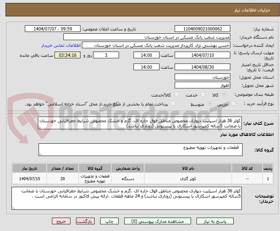This screenshot has width=280, height=231.
Task: Toggle the treasury bonds payment checkbox
Action: point(173,104)
